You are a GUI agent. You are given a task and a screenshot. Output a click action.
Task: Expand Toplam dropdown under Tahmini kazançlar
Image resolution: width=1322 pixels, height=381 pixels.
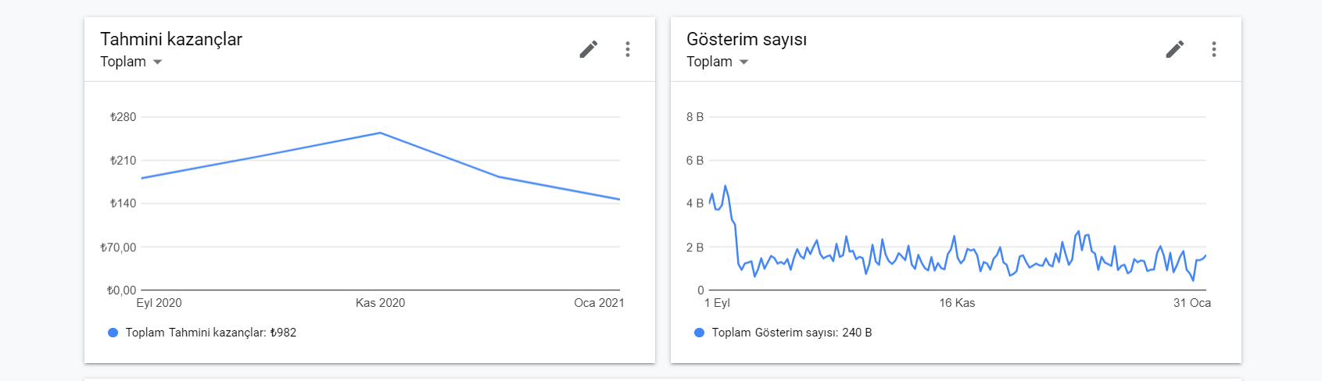coord(131,62)
